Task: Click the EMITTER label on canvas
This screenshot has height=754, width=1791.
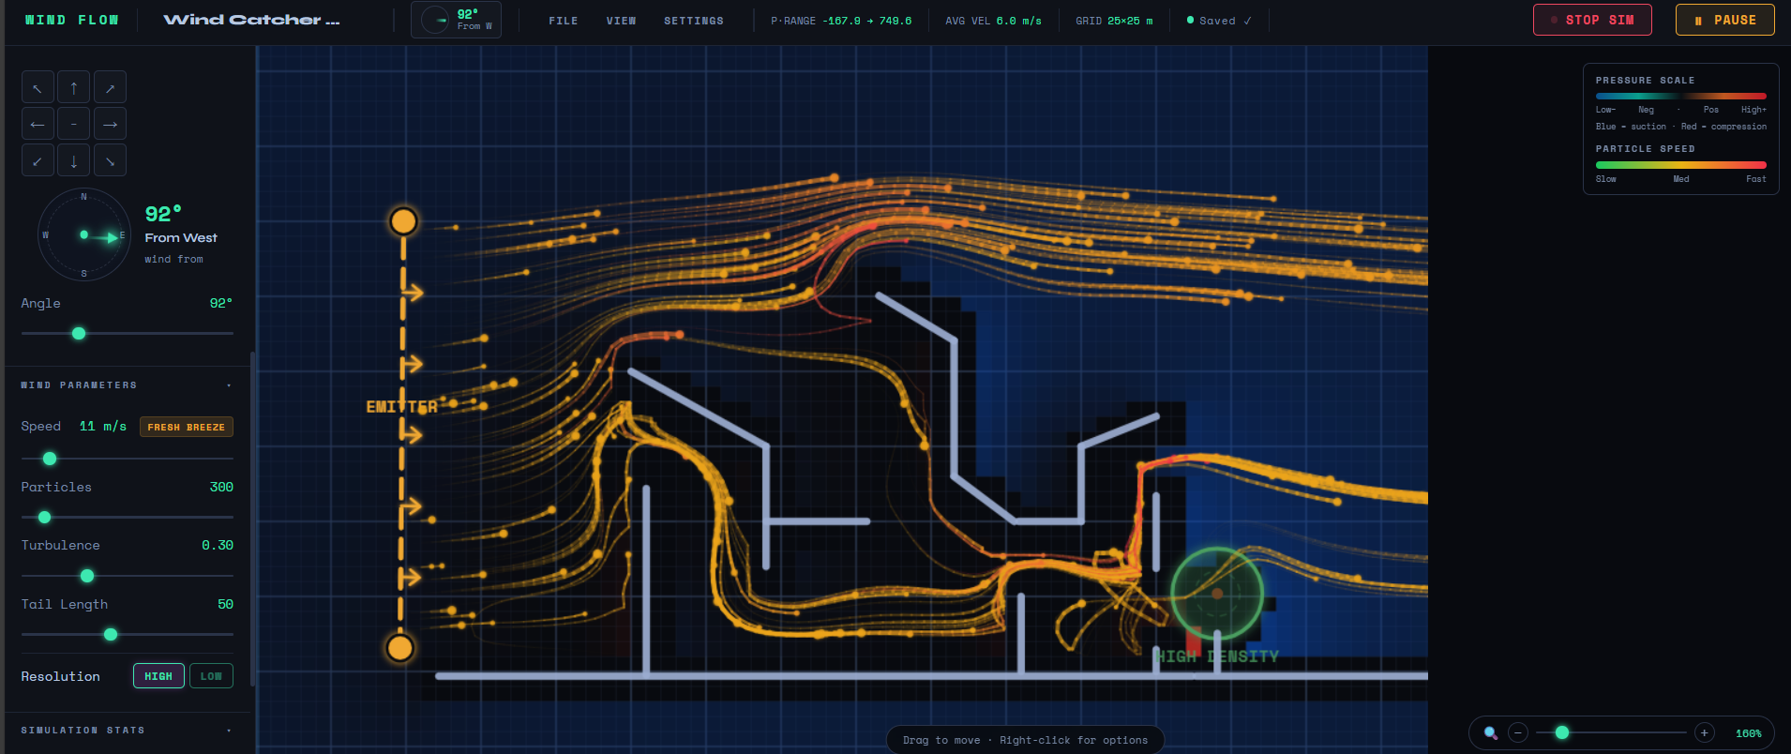Action: coord(401,407)
